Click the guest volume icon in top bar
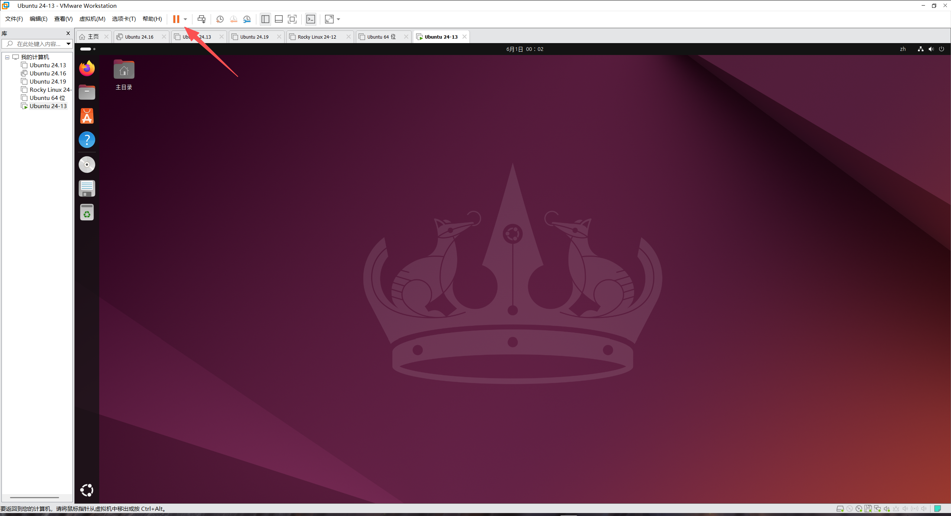 coord(931,49)
